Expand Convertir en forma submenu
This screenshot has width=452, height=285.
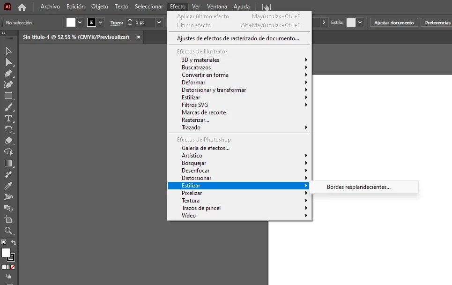pos(240,75)
